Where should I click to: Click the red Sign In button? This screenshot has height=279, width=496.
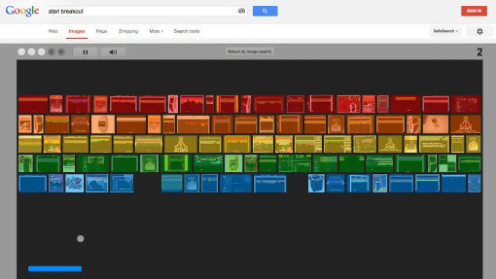[474, 11]
